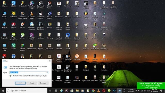Image resolution: width=165 pixels, height=93 pixels.
Task: Open Task View on the taskbar
Action: coord(50,91)
